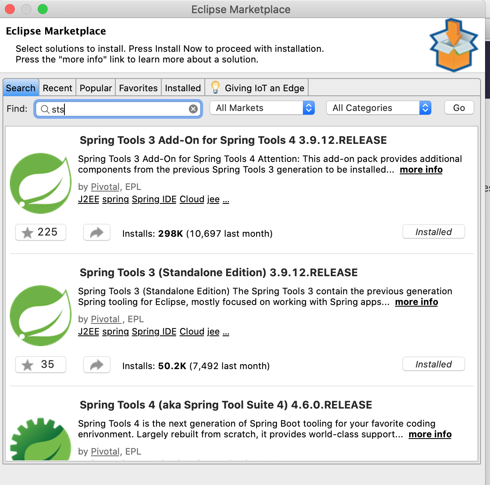Expand more tags (...) under Spring Tools 3 Add-On
The height and width of the screenshot is (485, 490).
coord(226,200)
